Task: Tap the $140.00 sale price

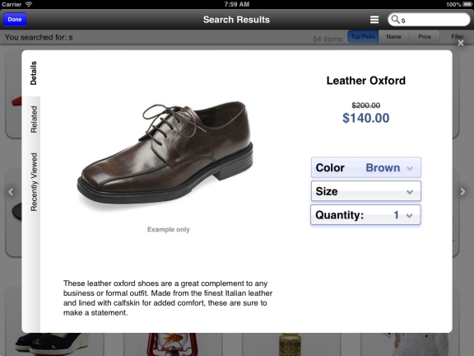Action: [x=365, y=118]
